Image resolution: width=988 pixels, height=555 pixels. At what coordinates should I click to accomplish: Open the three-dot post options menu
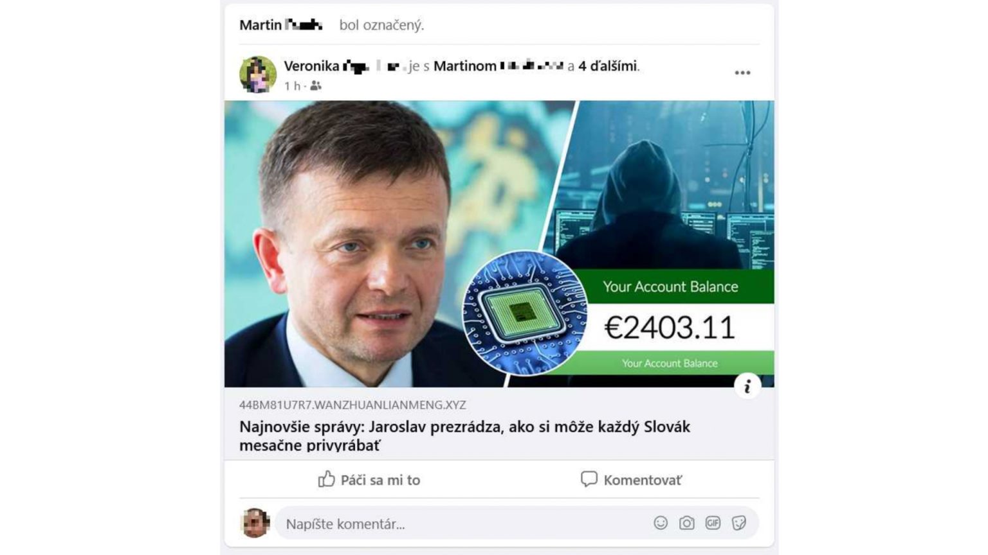tap(742, 73)
